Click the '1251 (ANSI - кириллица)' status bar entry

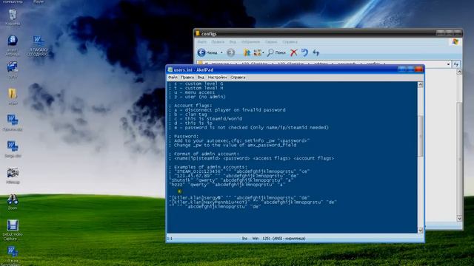(x=284, y=239)
